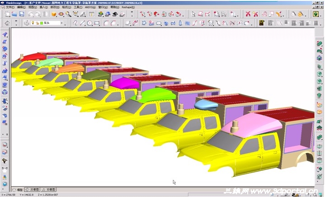Viewport: 325px width, 197px height.
Task: Open the 帮助(H) Help menu
Action: 115,7
